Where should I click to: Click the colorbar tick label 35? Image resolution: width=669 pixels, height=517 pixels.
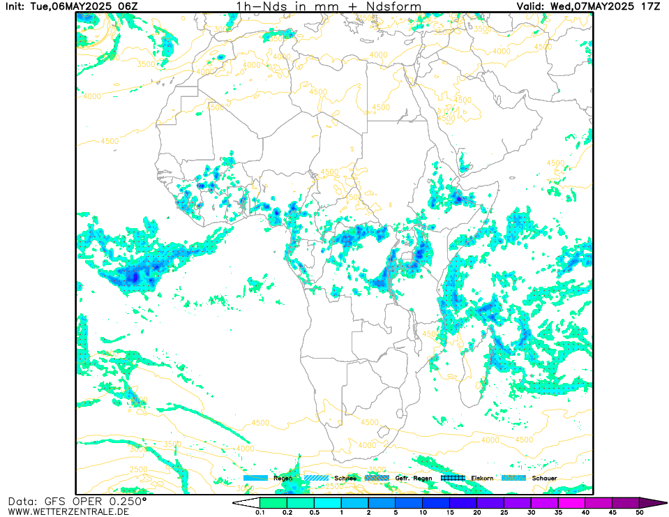pyautogui.click(x=558, y=512)
